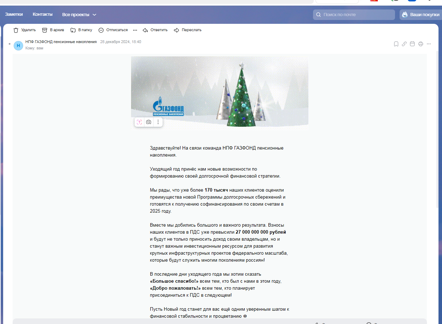442x324 pixels.
Task: Click the bold phrase «Большое спасибо!»
Action: (x=174, y=281)
